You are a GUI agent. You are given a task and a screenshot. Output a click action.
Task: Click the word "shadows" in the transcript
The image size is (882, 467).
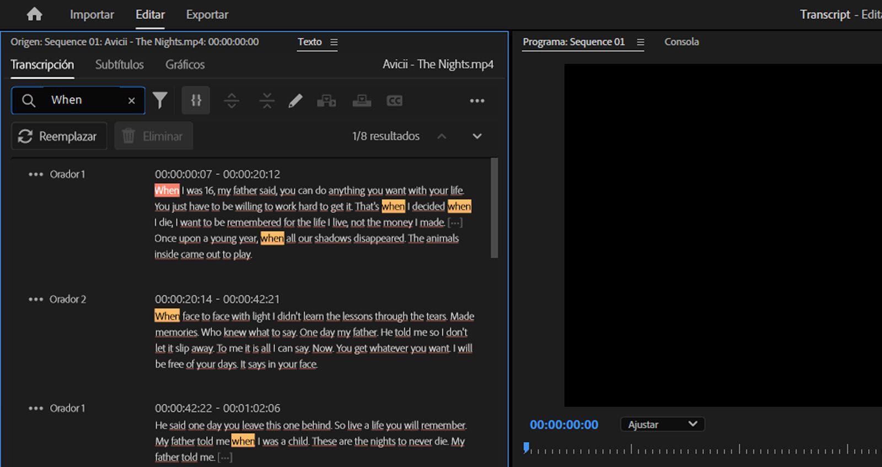click(x=332, y=239)
